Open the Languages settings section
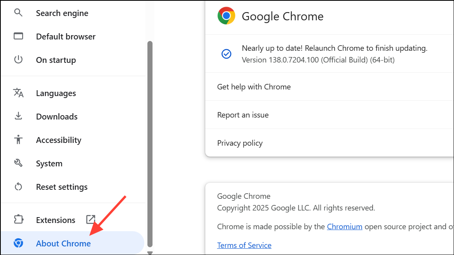 (56, 93)
